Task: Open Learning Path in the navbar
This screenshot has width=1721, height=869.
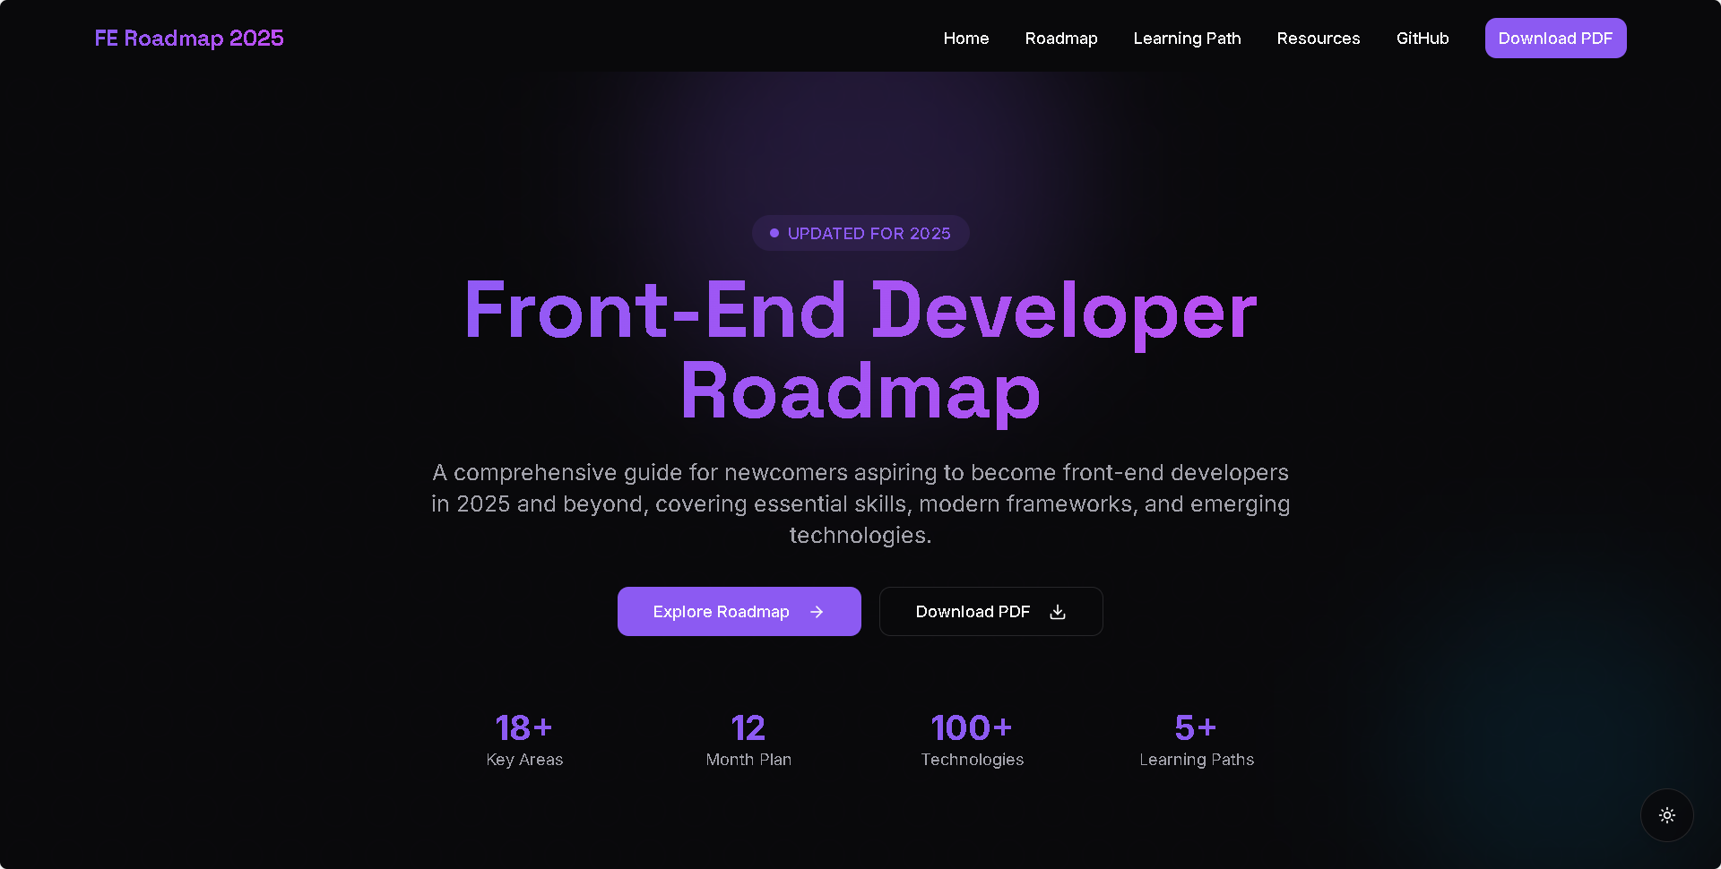Action: (1187, 39)
